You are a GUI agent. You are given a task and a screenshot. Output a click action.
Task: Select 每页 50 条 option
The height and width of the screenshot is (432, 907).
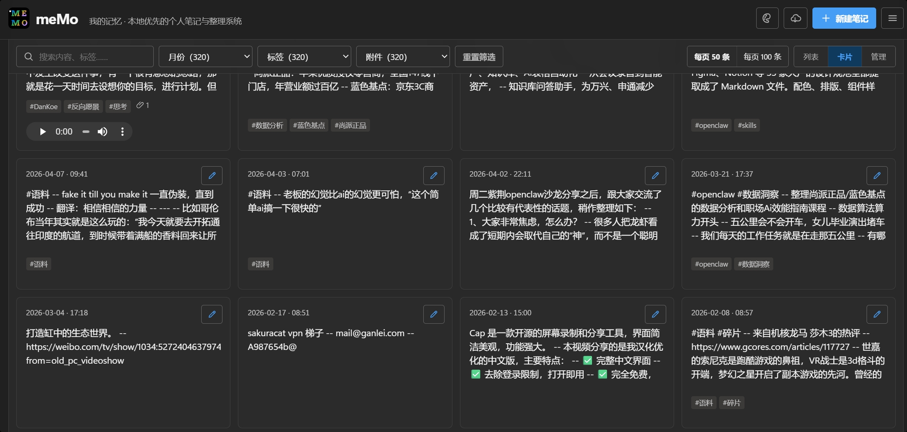tap(712, 57)
